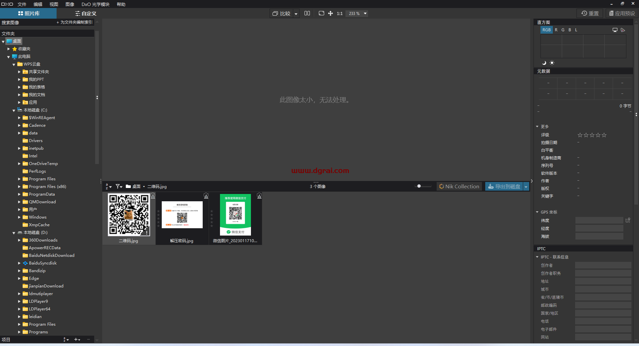Click 为文件夹编制索引 index folder link

pos(75,22)
